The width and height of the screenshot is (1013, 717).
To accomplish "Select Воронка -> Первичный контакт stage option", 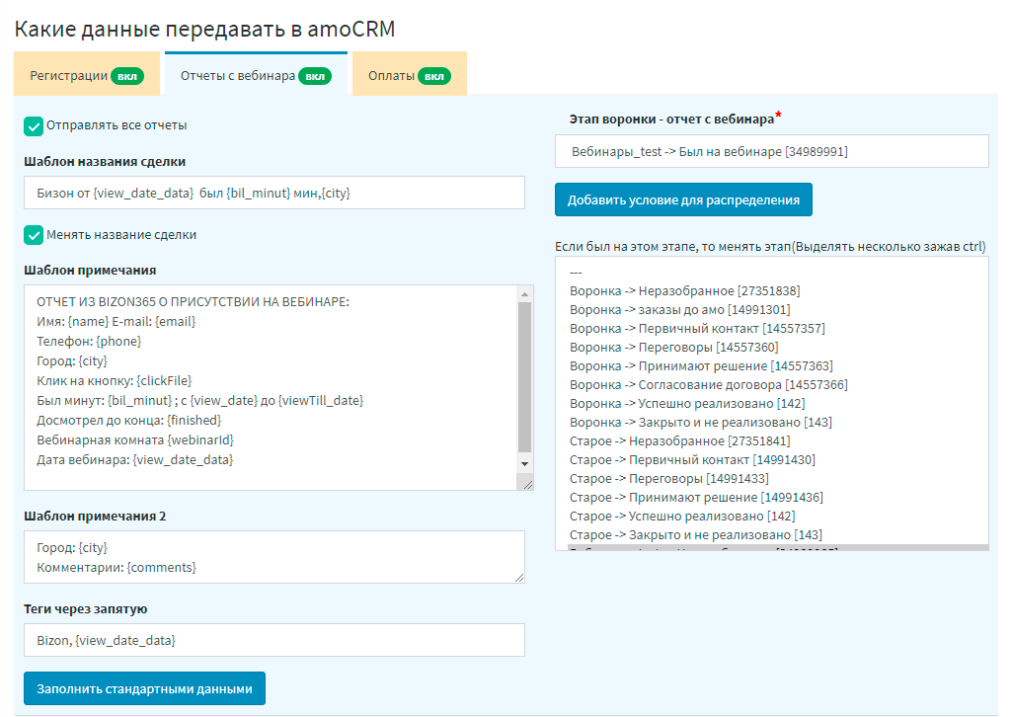I will 697,329.
